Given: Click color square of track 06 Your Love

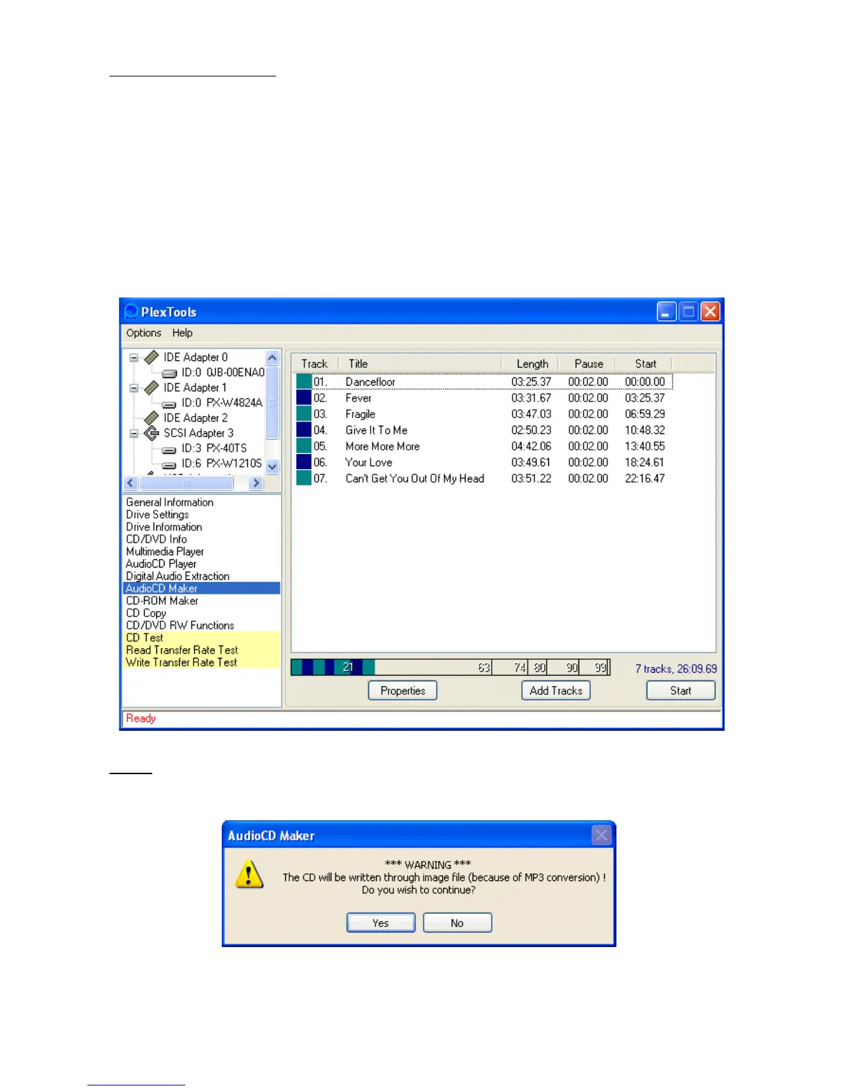Looking at the screenshot, I should click(304, 462).
